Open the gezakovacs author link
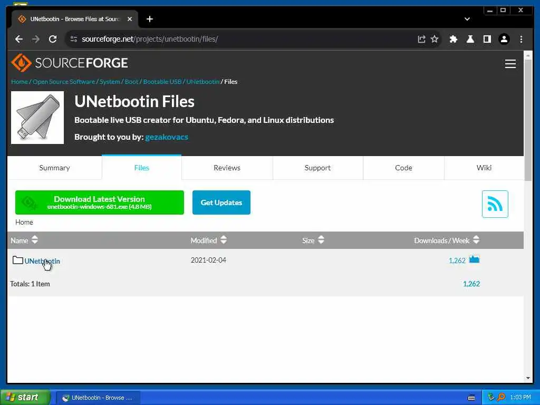 (x=166, y=137)
